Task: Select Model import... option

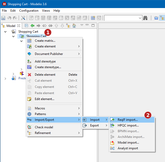Action: (x=132, y=143)
